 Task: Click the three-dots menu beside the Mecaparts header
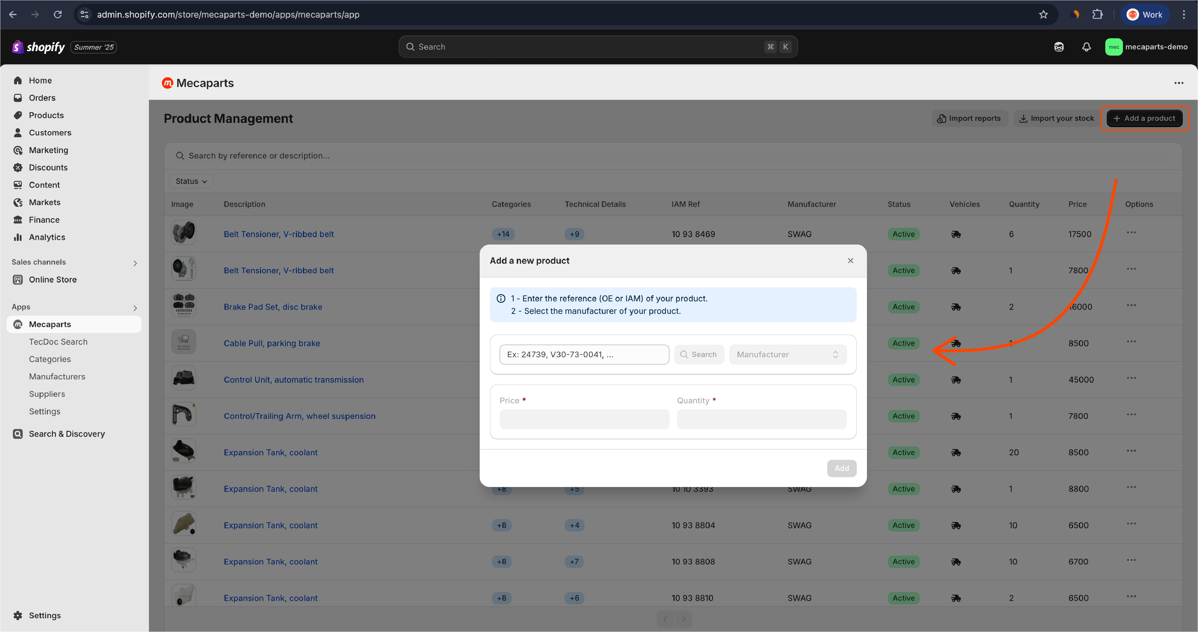(1179, 83)
